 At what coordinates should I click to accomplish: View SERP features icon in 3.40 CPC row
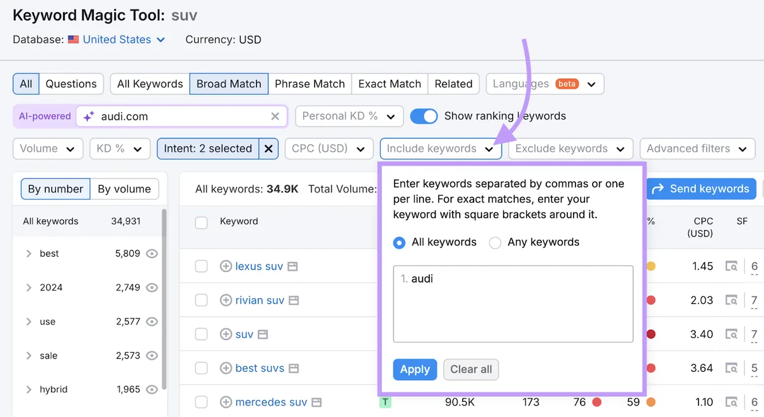point(732,334)
